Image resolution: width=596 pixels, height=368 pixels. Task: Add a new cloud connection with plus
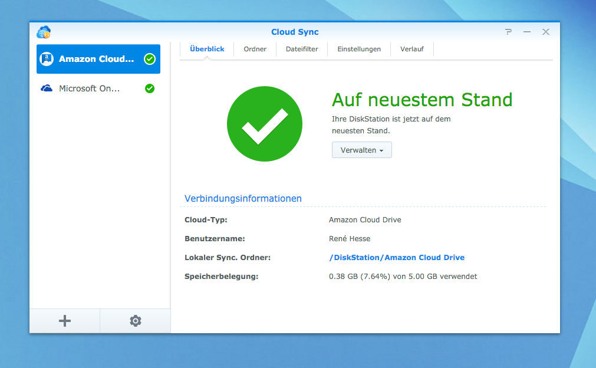tap(65, 321)
